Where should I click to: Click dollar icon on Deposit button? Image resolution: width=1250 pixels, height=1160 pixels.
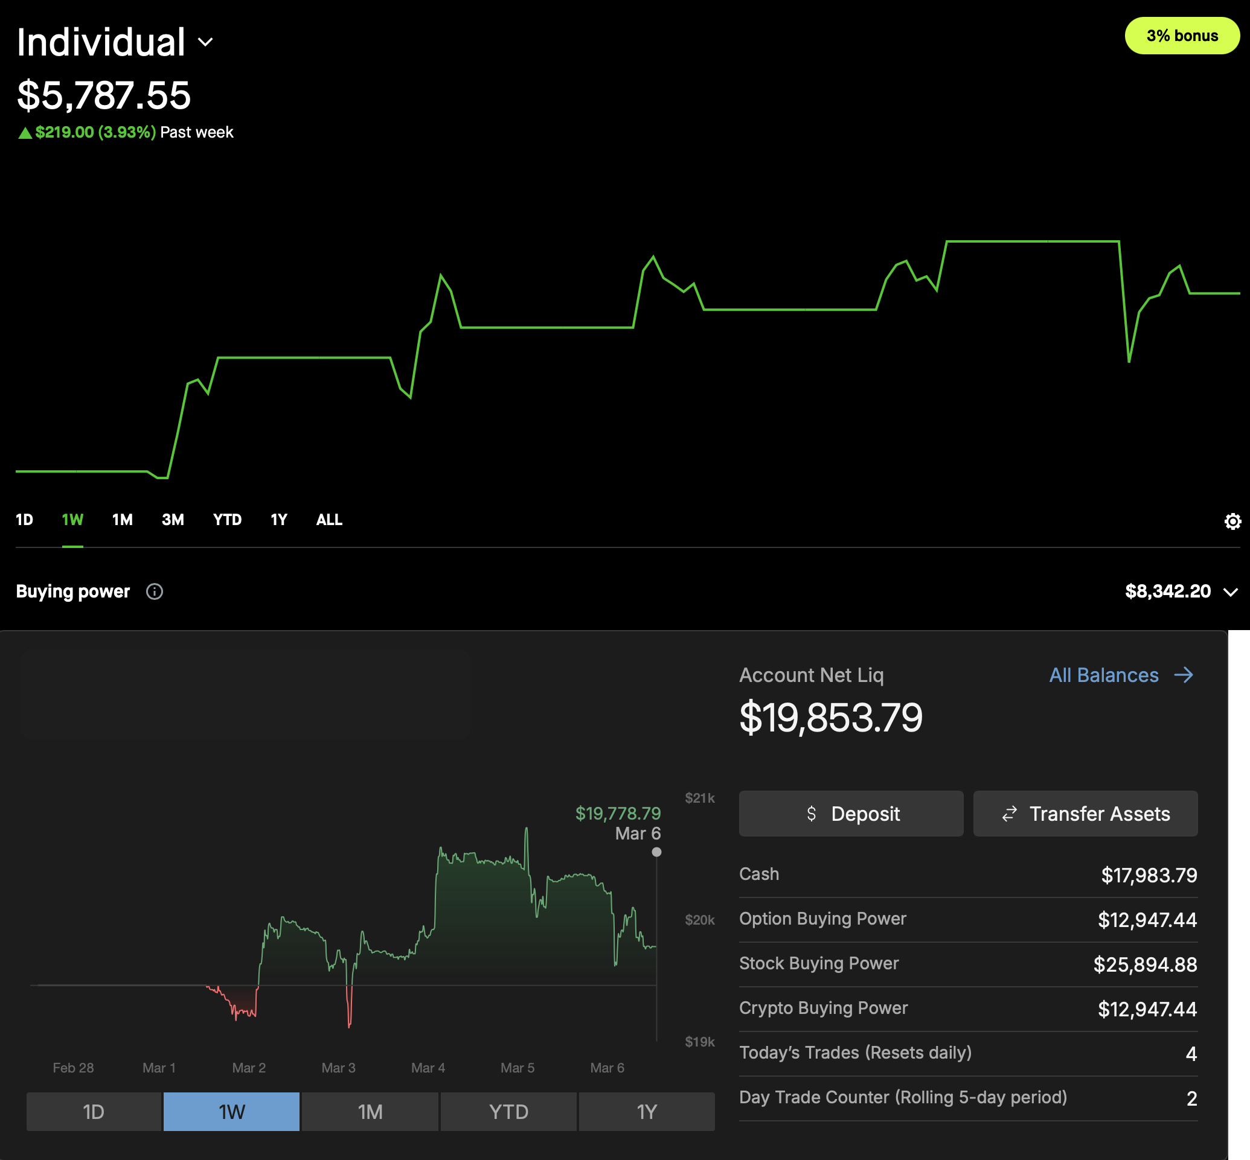(811, 814)
